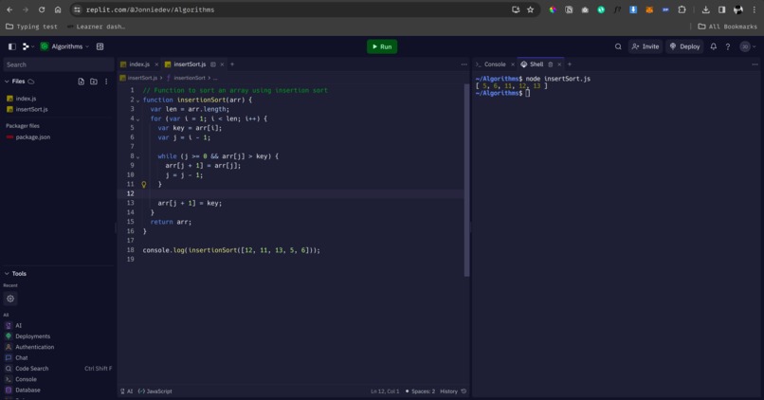
Task: Add a new tab in the right pane
Action: tap(570, 64)
